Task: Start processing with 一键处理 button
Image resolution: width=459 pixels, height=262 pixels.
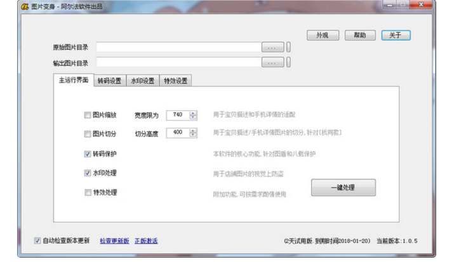Action: (343, 187)
